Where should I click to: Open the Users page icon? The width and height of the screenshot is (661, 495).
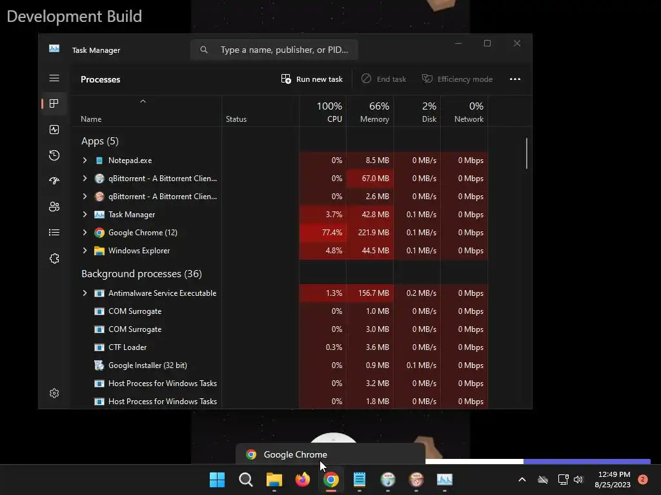click(54, 207)
